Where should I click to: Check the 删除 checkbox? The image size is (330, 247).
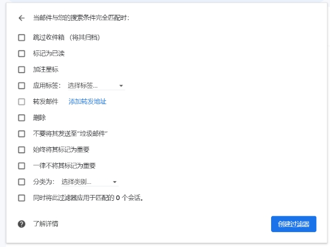(x=21, y=118)
